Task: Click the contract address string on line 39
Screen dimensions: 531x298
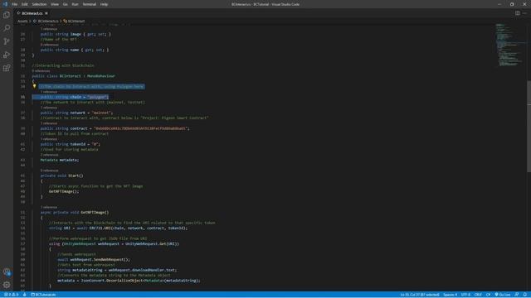Action: (140, 128)
